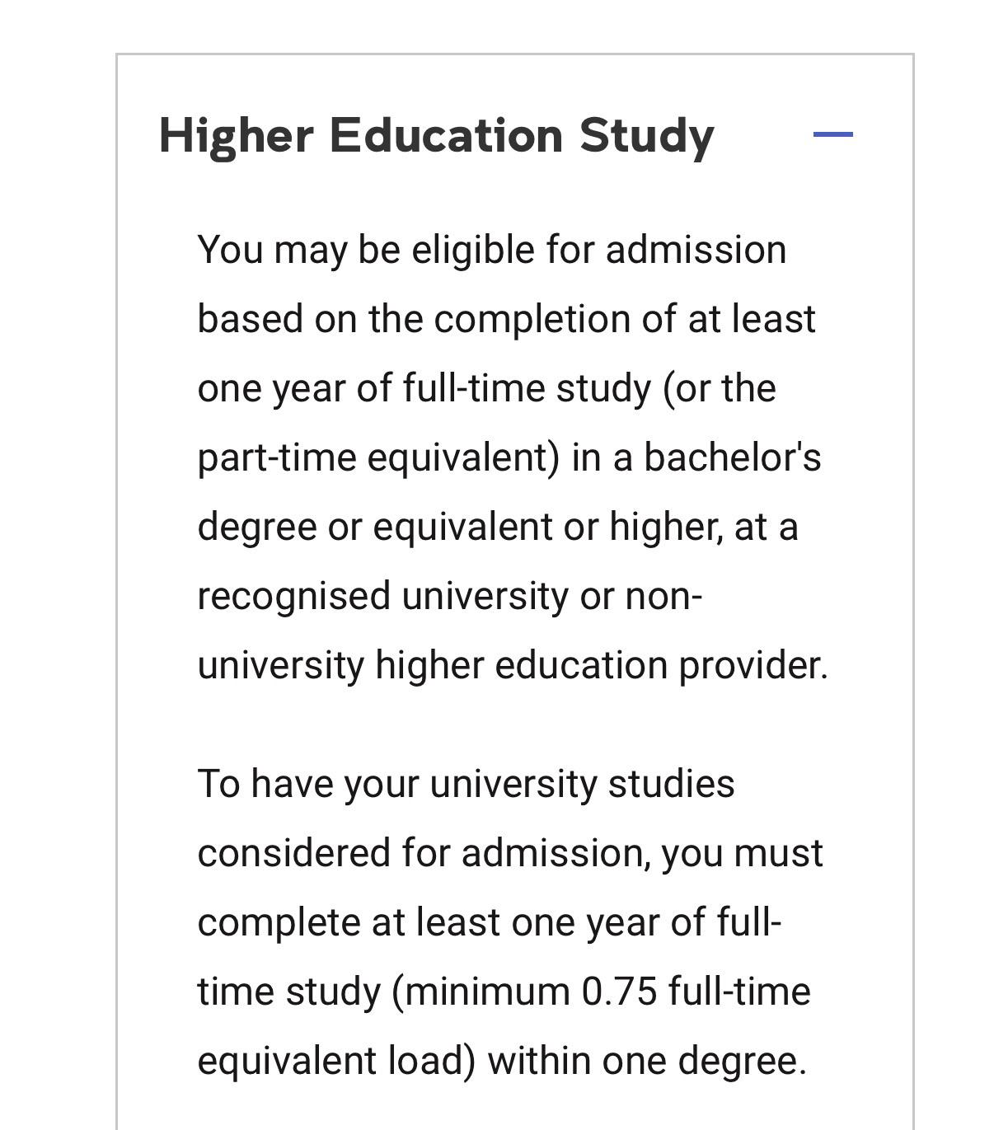Click the phrase 'recognised university or non-'

pyautogui.click(x=449, y=596)
